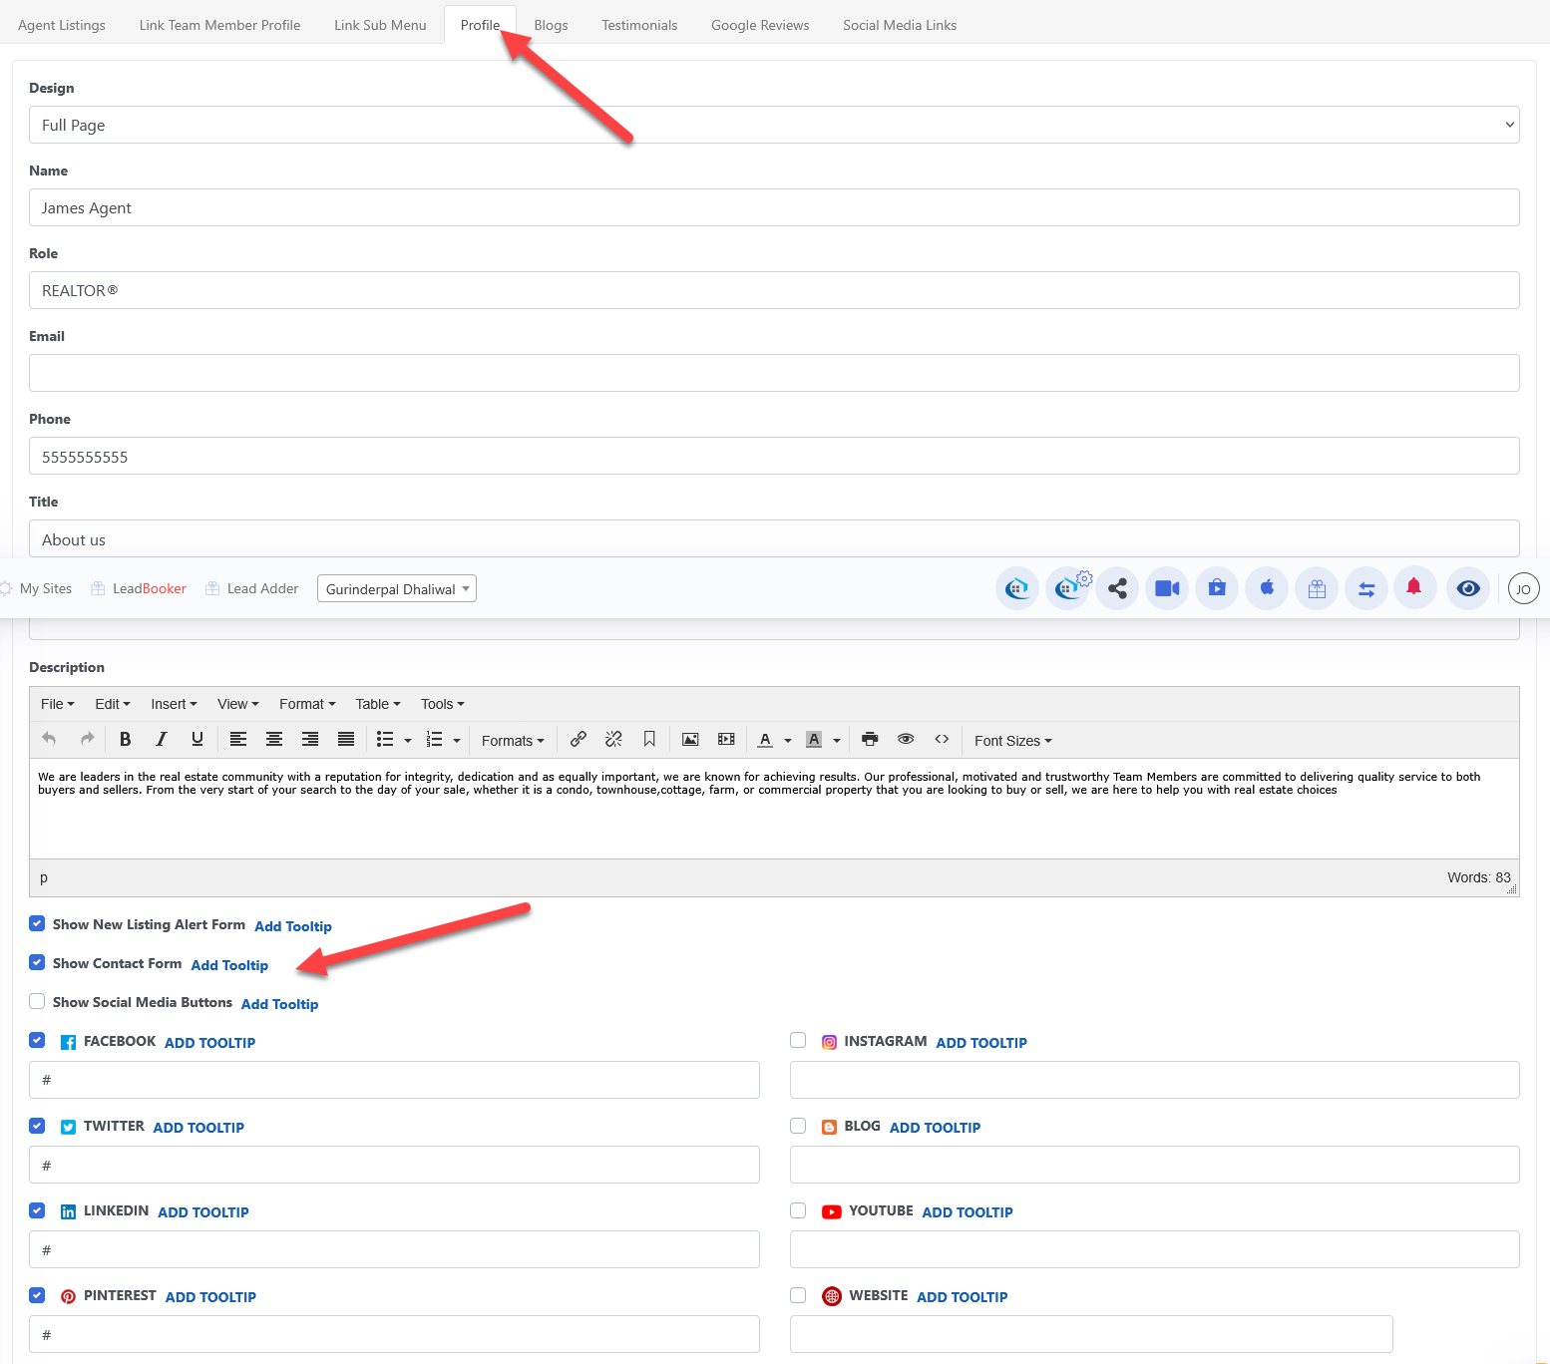Click the LeadBooker link
The height and width of the screenshot is (1364, 1550).
coord(149,589)
